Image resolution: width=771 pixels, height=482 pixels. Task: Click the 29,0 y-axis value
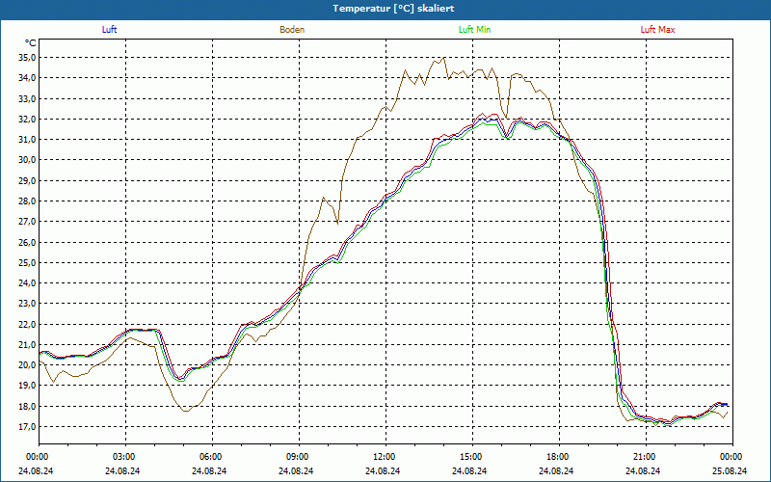coord(28,180)
